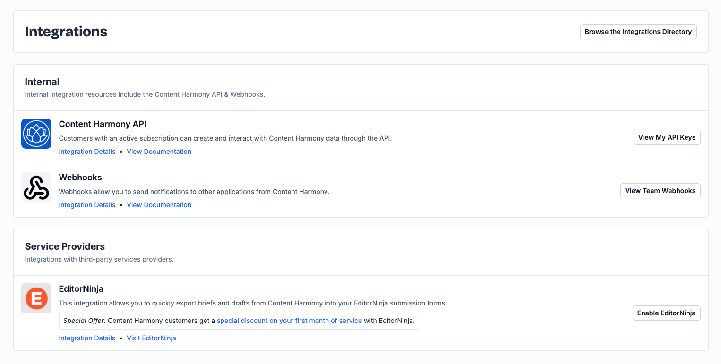The image size is (721, 364).
Task: Open View Team Webhooks
Action: (660, 191)
